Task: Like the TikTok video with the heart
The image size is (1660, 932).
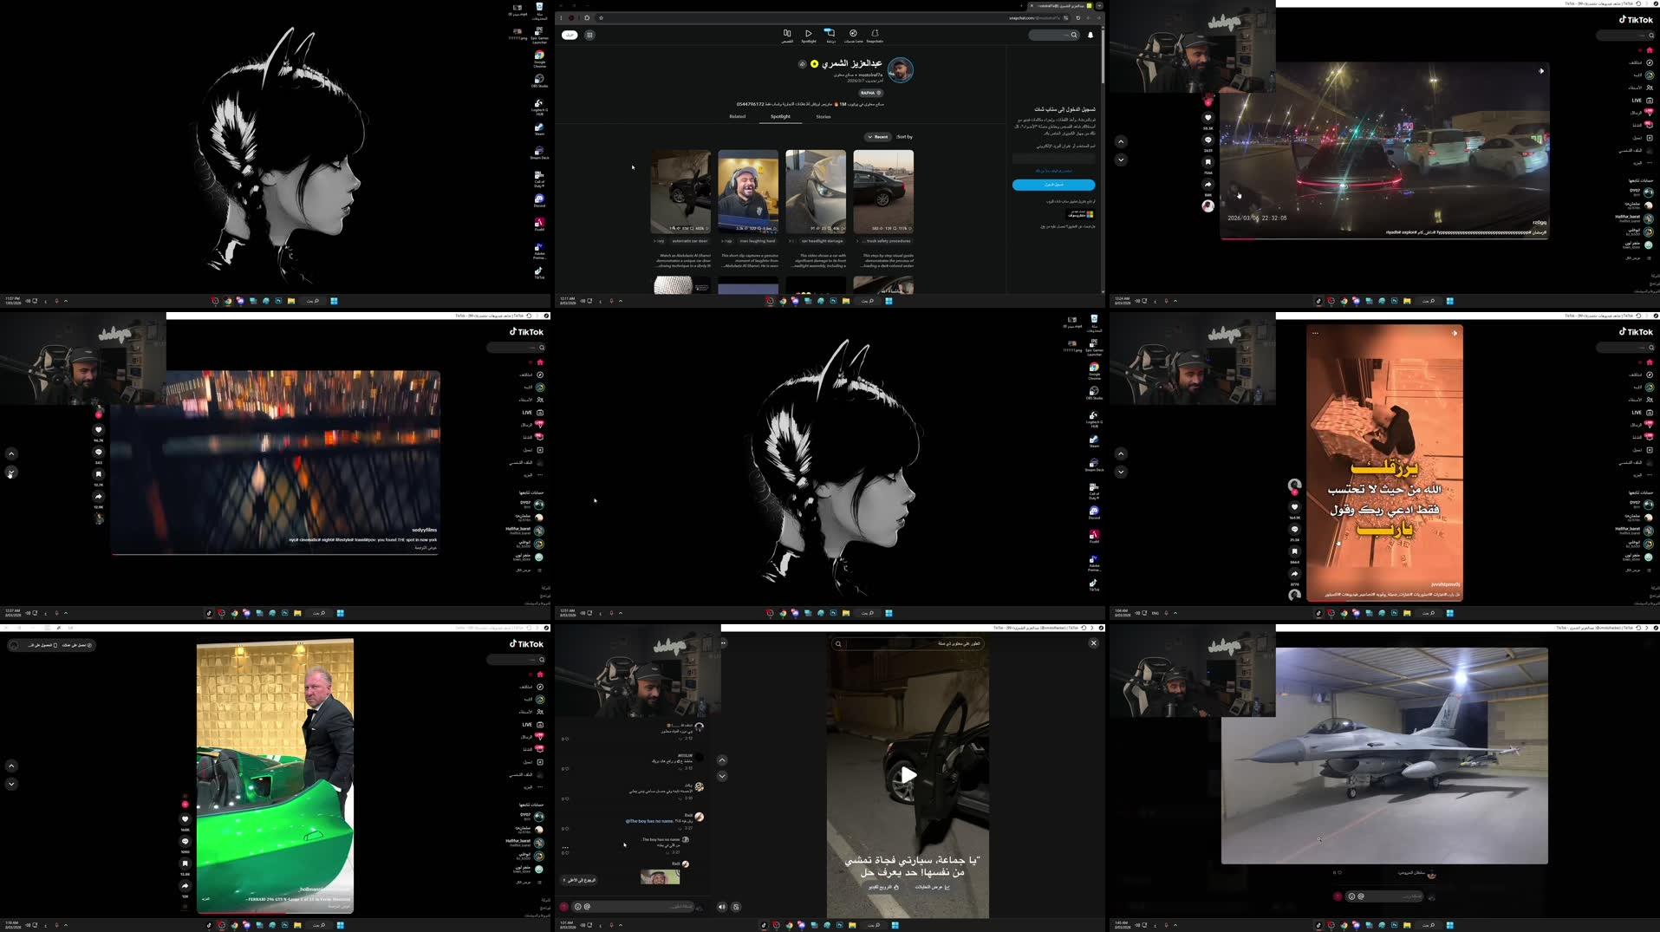Action: 1295,507
